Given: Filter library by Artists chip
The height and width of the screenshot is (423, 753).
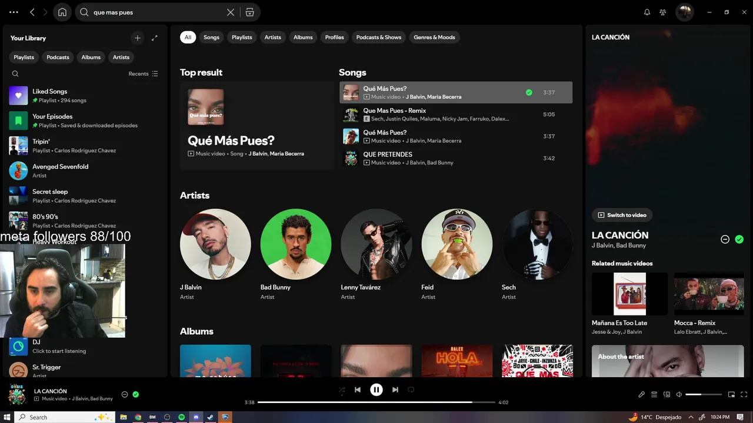Looking at the screenshot, I should (121, 58).
